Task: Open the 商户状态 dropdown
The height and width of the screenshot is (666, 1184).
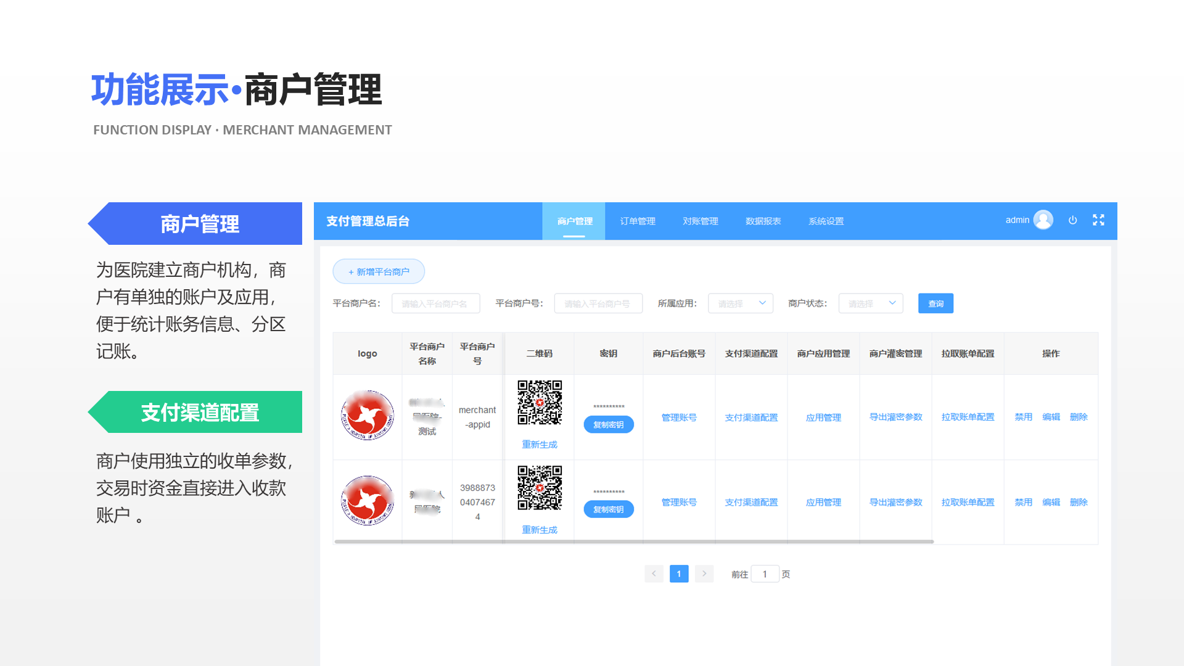Action: tap(870, 303)
